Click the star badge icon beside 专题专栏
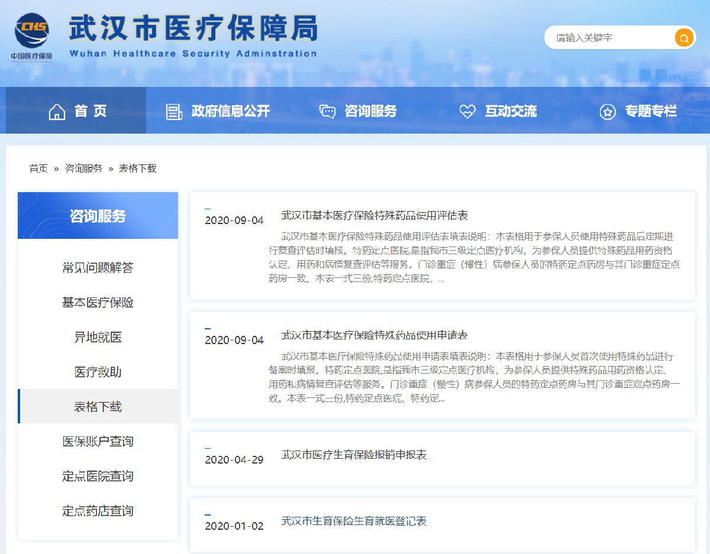Screen dimensions: 710x554 [608, 111]
